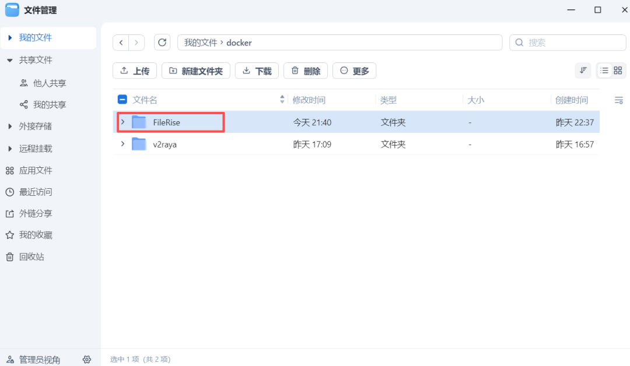The width and height of the screenshot is (630, 366).
Task: Click the 上传 upload button
Action: coord(135,71)
